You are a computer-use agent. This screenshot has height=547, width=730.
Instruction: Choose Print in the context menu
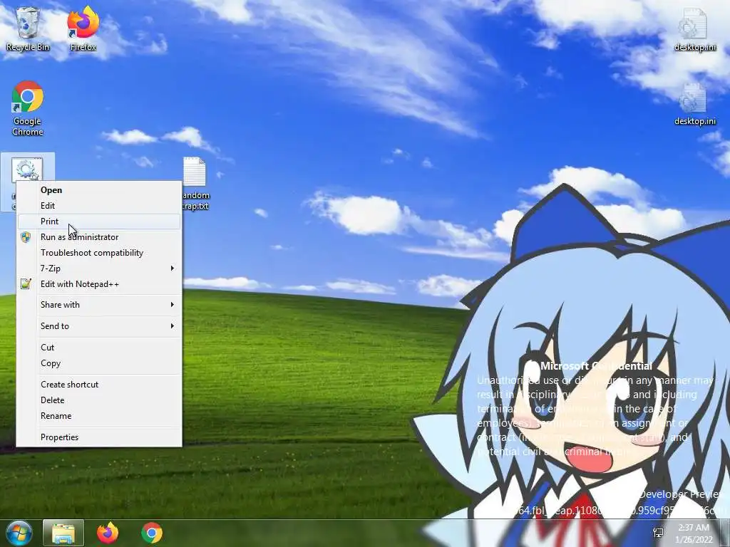click(x=98, y=222)
